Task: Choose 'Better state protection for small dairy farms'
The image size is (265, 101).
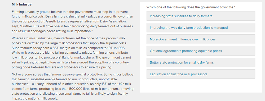Action: pos(201,63)
